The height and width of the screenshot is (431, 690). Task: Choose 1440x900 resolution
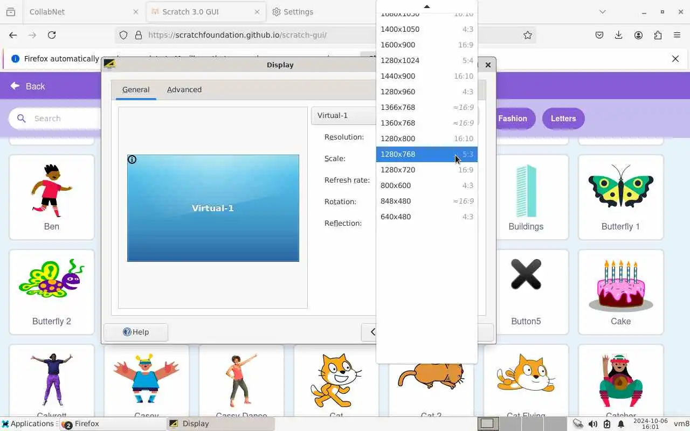(x=426, y=76)
